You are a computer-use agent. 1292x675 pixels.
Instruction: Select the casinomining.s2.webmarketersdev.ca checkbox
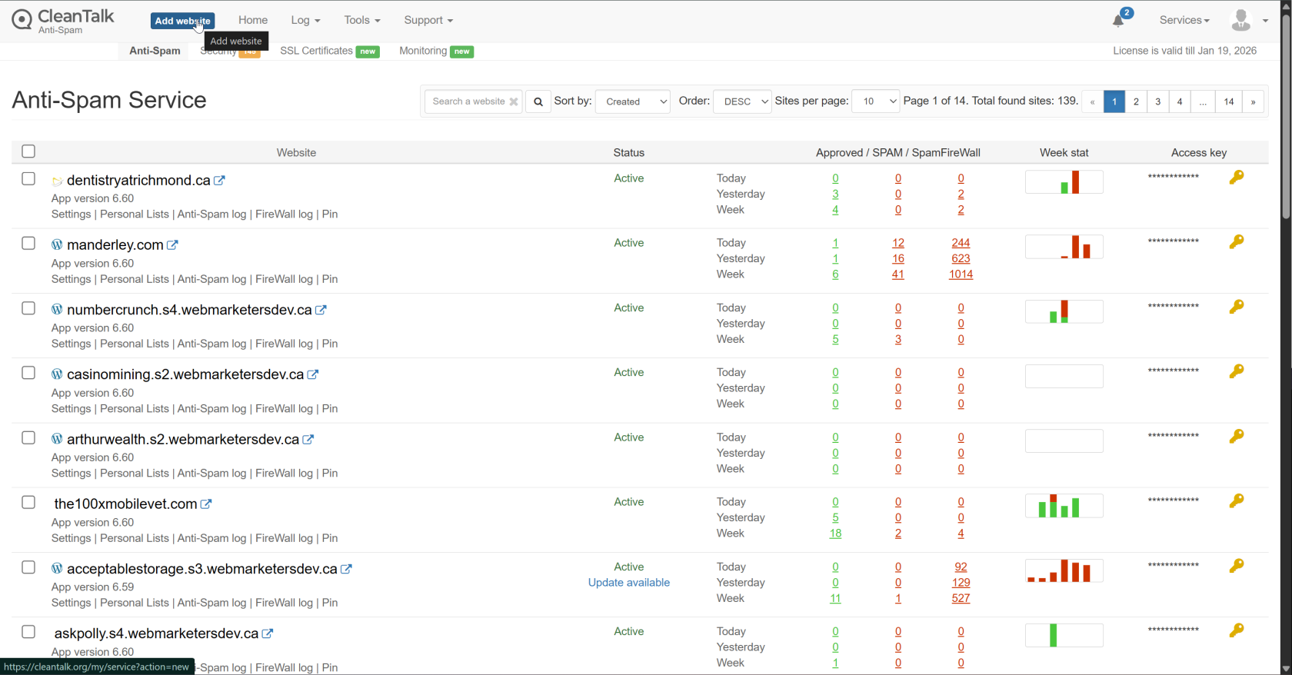click(x=28, y=373)
